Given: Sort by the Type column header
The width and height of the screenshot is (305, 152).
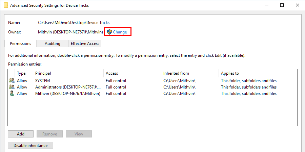Looking at the screenshot, I should [24, 73].
